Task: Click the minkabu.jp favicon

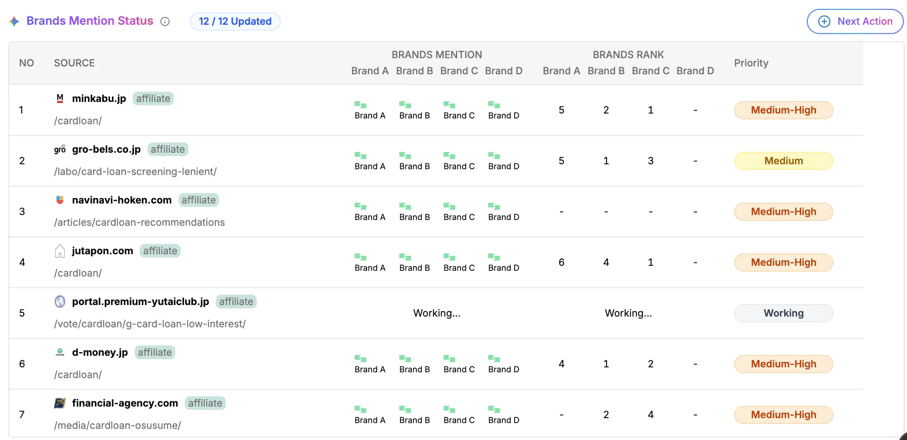Action: pyautogui.click(x=60, y=98)
